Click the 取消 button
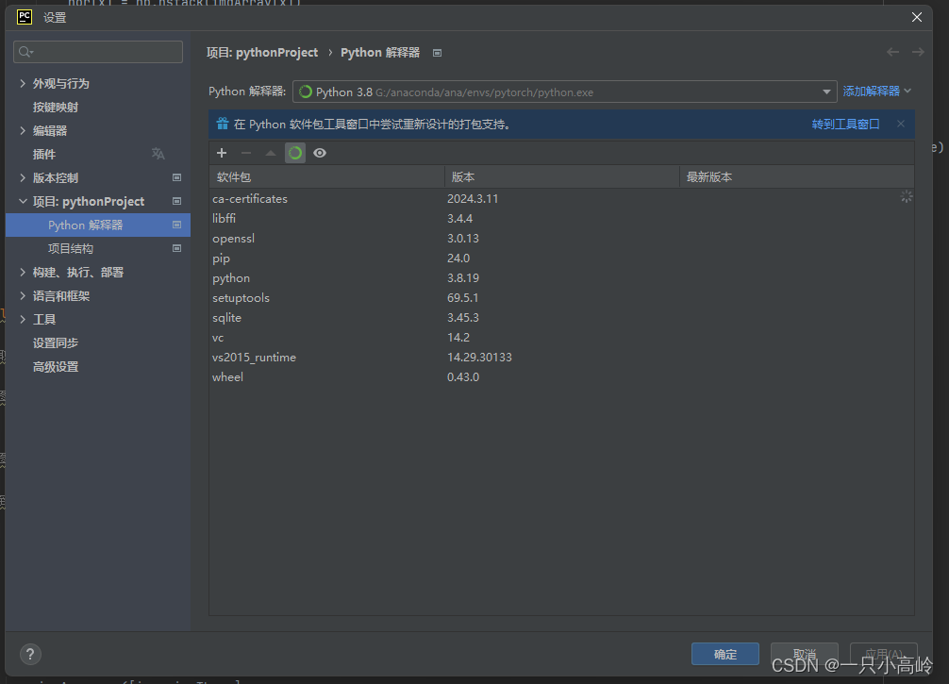 click(805, 654)
